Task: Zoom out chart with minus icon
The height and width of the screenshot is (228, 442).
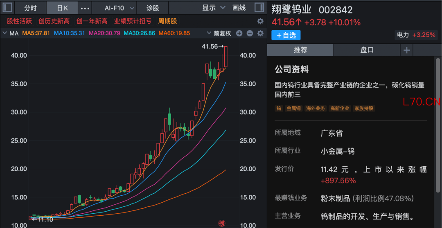Action: (x=250, y=33)
